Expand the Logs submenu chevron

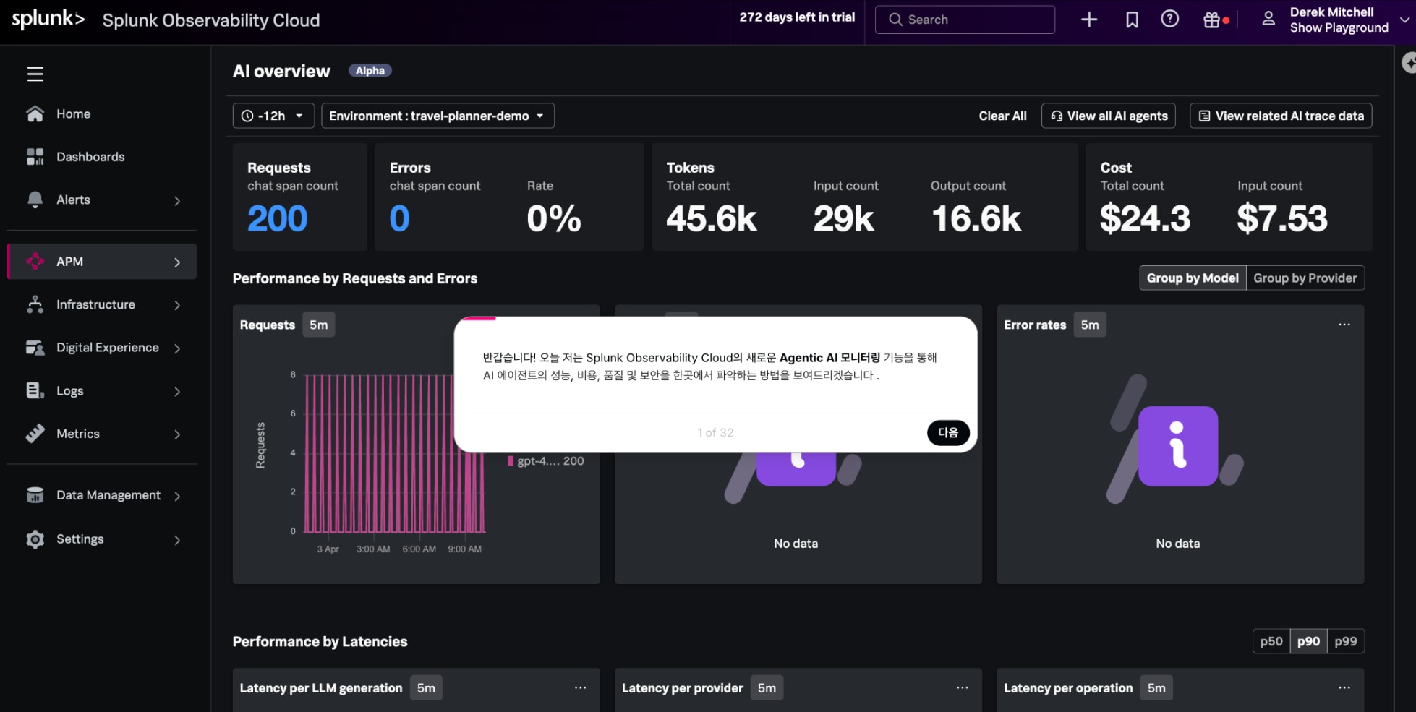177,392
